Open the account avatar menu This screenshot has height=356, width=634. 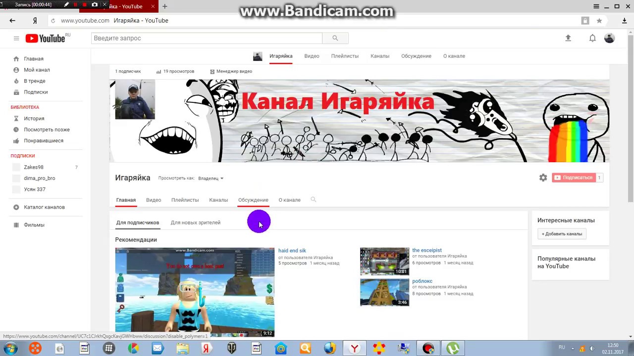tap(610, 38)
